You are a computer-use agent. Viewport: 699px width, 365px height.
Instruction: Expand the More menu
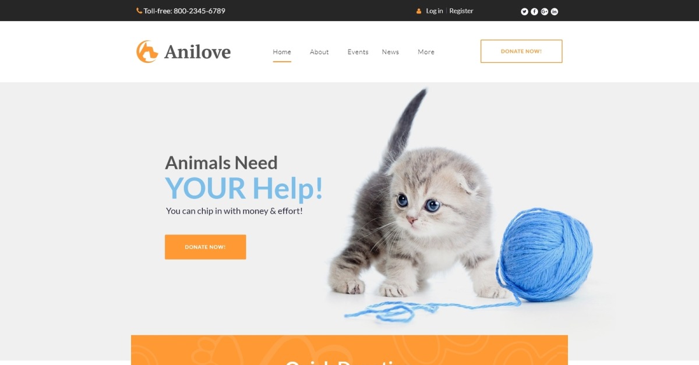(x=426, y=52)
